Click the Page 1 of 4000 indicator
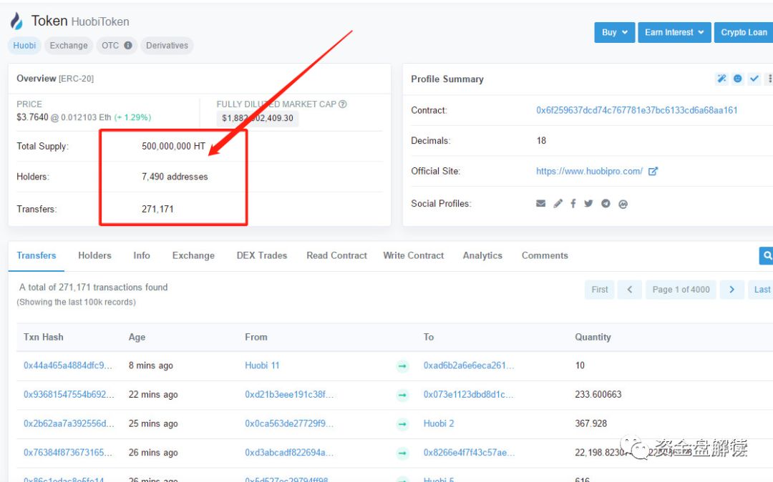This screenshot has width=773, height=482. pos(681,290)
